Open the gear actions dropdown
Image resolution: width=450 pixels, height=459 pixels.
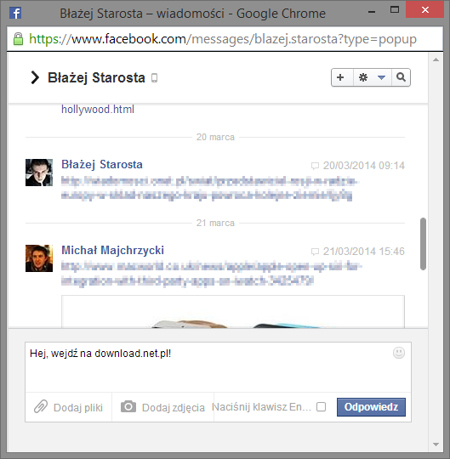pyautogui.click(x=373, y=77)
